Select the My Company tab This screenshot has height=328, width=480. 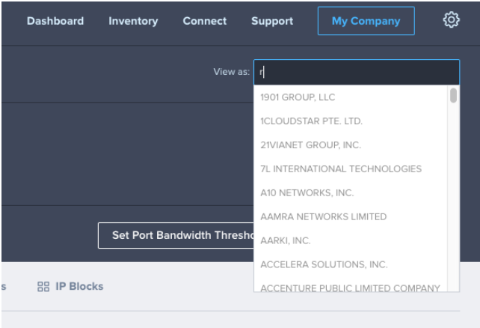[x=366, y=21]
